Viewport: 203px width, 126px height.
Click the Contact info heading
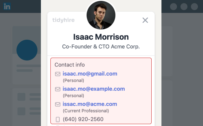(x=70, y=65)
